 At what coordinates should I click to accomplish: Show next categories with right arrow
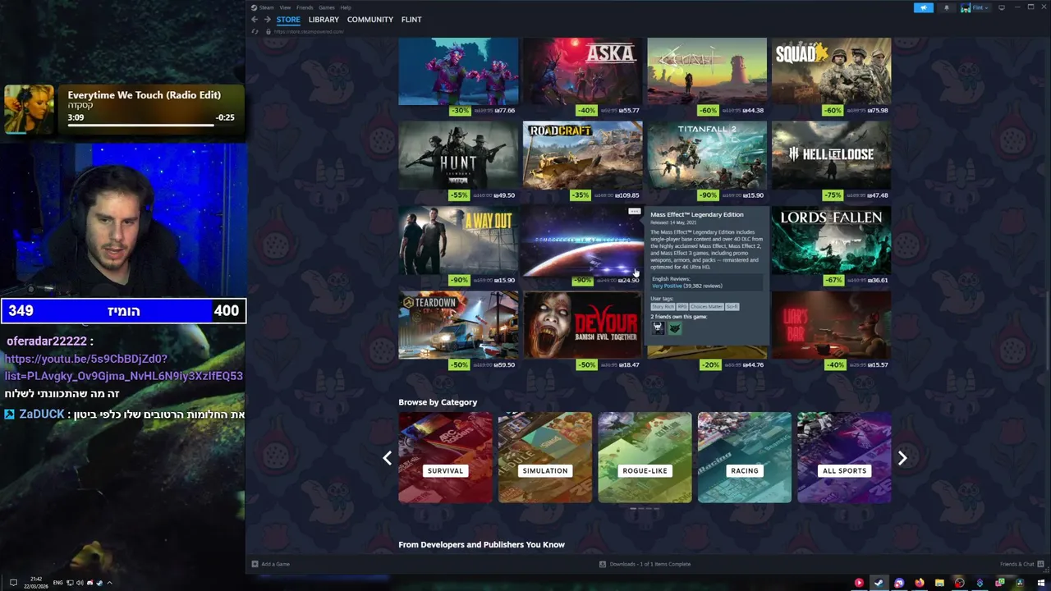tap(902, 458)
